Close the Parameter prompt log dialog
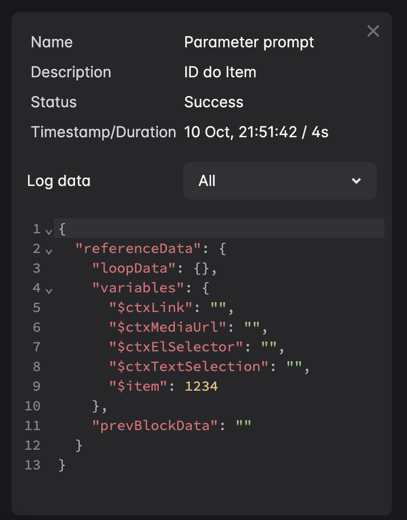The width and height of the screenshot is (407, 520). (x=373, y=31)
